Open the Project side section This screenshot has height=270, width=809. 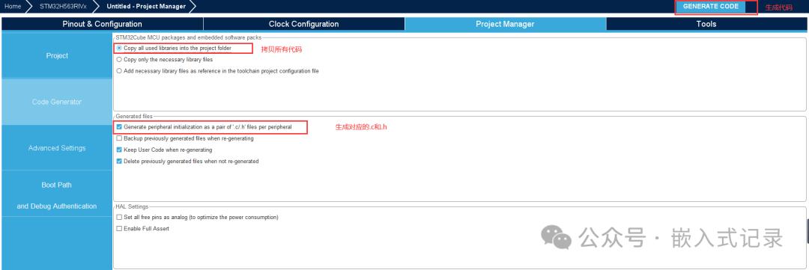click(x=57, y=55)
